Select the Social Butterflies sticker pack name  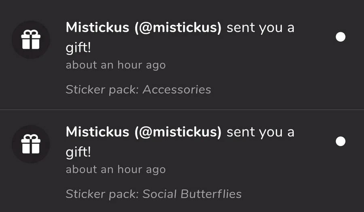(192, 194)
